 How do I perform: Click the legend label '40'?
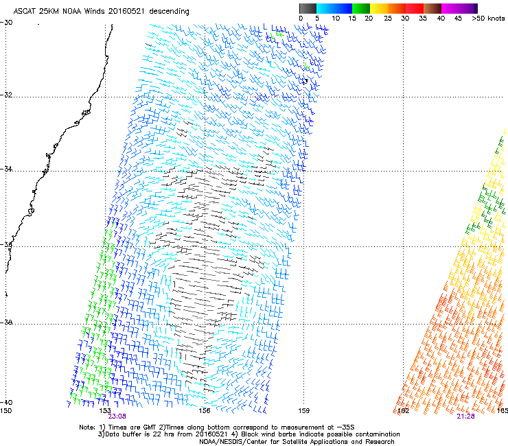coord(441,19)
